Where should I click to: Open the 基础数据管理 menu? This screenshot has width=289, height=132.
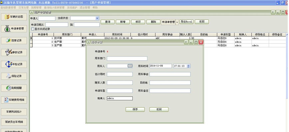8,8
